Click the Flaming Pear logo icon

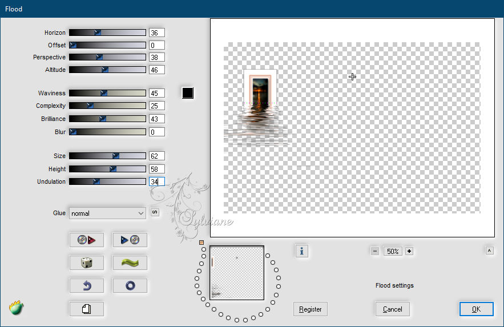pyautogui.click(x=16, y=308)
